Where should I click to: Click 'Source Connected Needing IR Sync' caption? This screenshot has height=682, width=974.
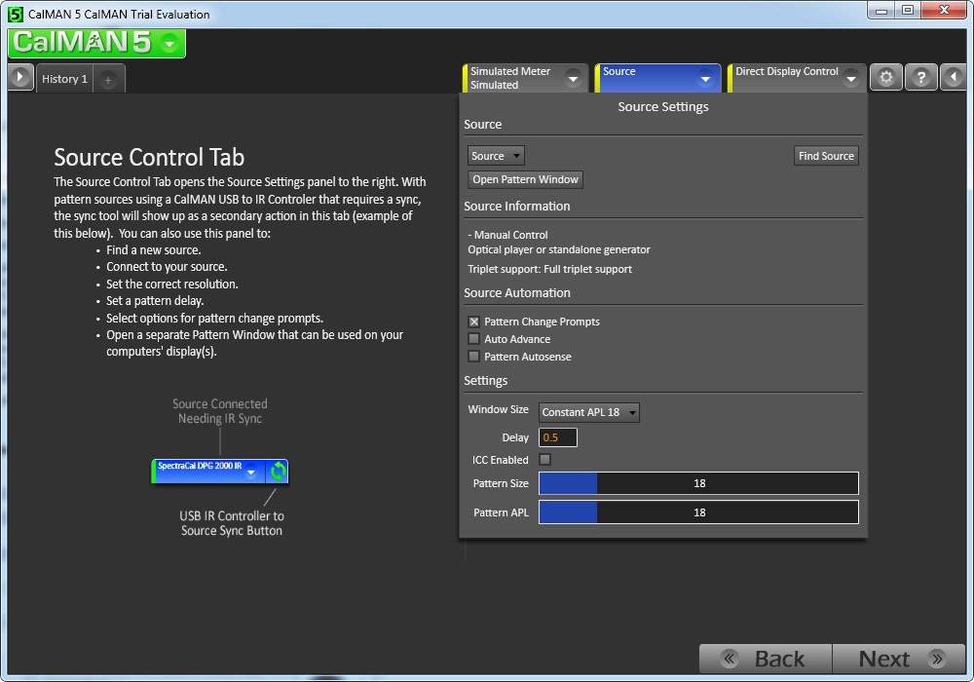coord(220,411)
